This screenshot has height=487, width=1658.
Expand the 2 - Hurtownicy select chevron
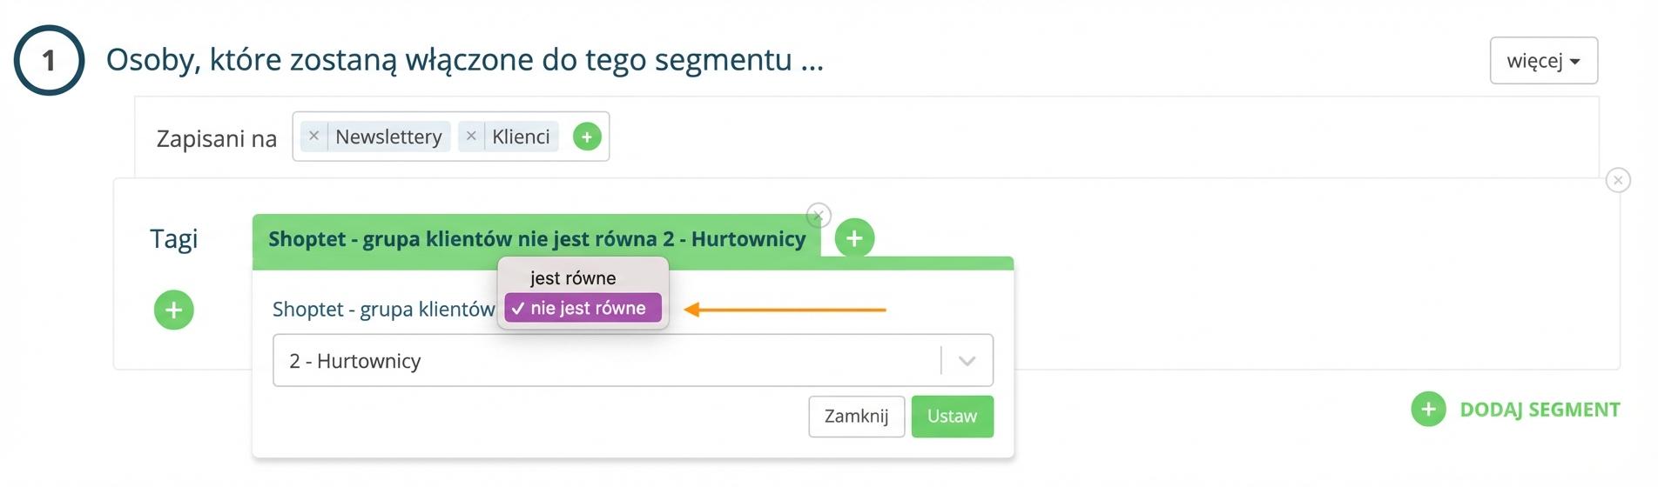pyautogui.click(x=967, y=361)
